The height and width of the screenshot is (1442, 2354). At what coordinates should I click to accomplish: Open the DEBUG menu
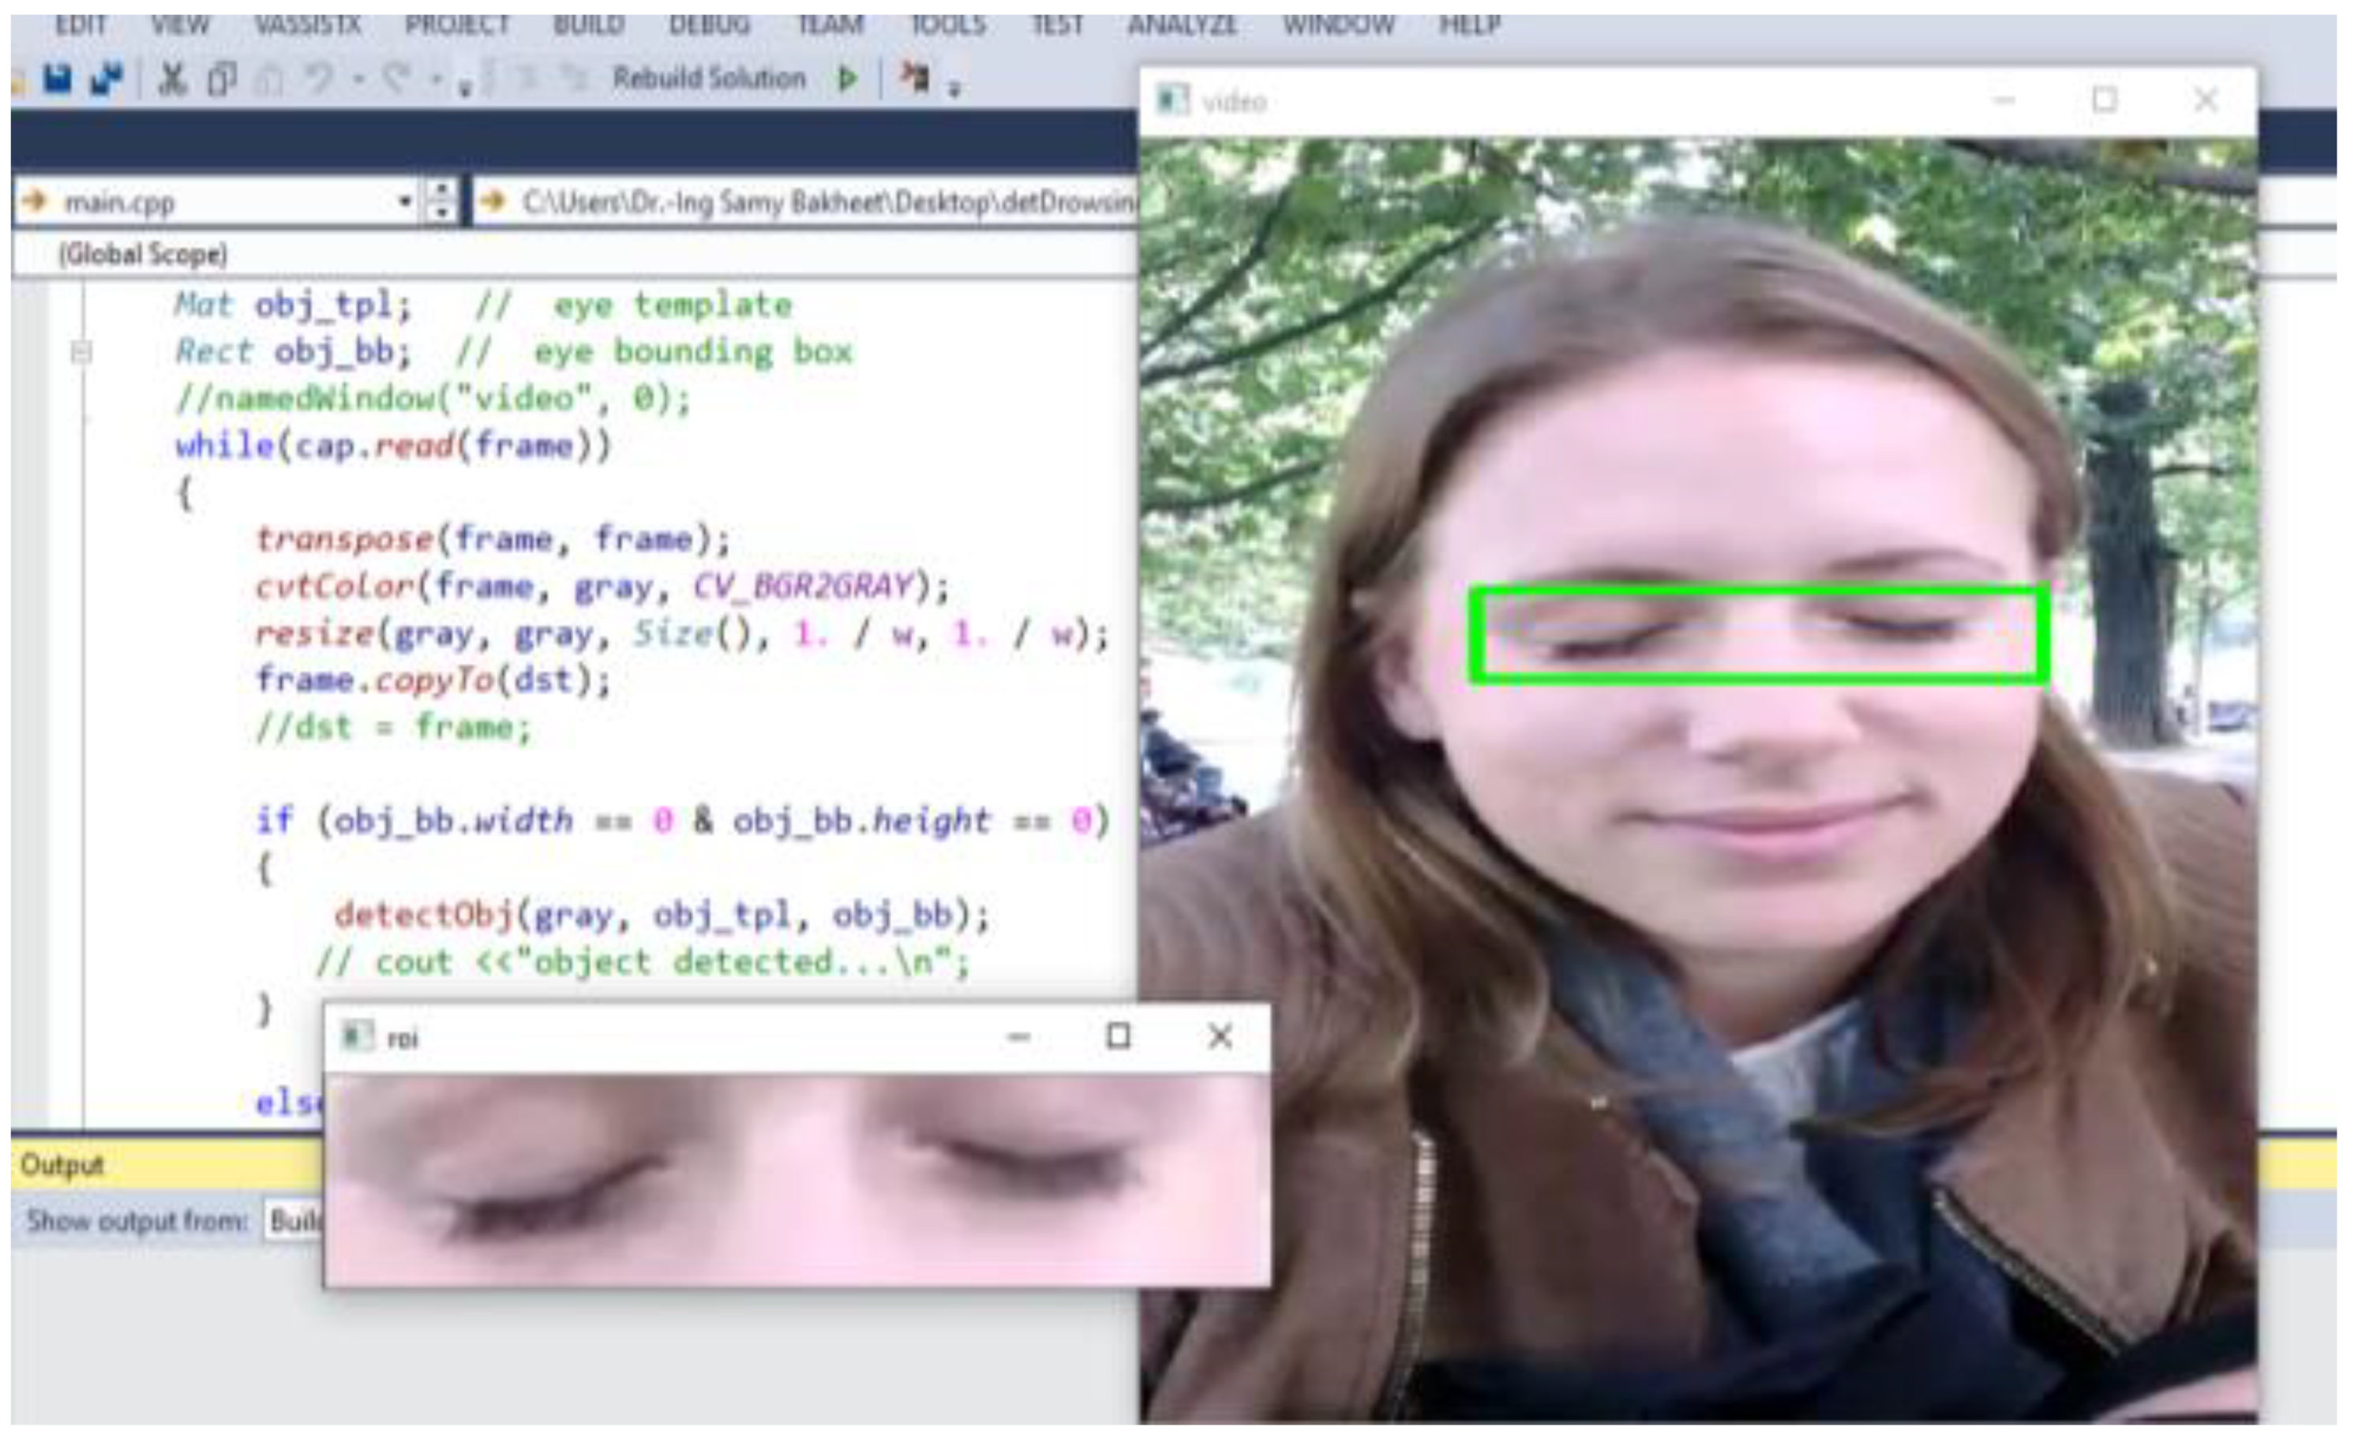(710, 24)
